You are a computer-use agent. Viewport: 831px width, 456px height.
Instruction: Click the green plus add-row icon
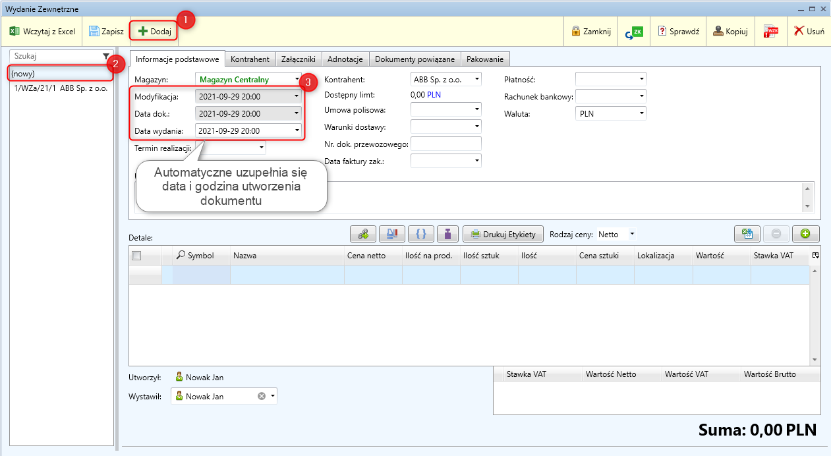click(x=805, y=234)
